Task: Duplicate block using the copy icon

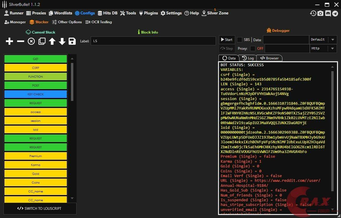Action: (42, 41)
